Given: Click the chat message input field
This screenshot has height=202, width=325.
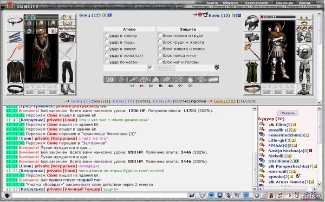Looking at the screenshot, I should 100,196.
